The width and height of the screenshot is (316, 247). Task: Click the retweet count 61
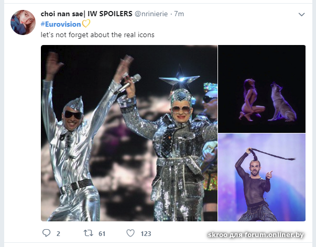pyautogui.click(x=102, y=234)
